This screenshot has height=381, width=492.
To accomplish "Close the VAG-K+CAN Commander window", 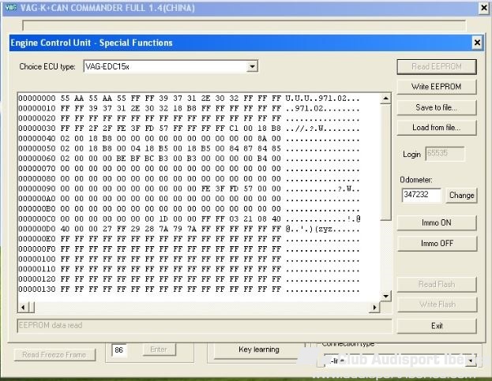I will (x=484, y=8).
